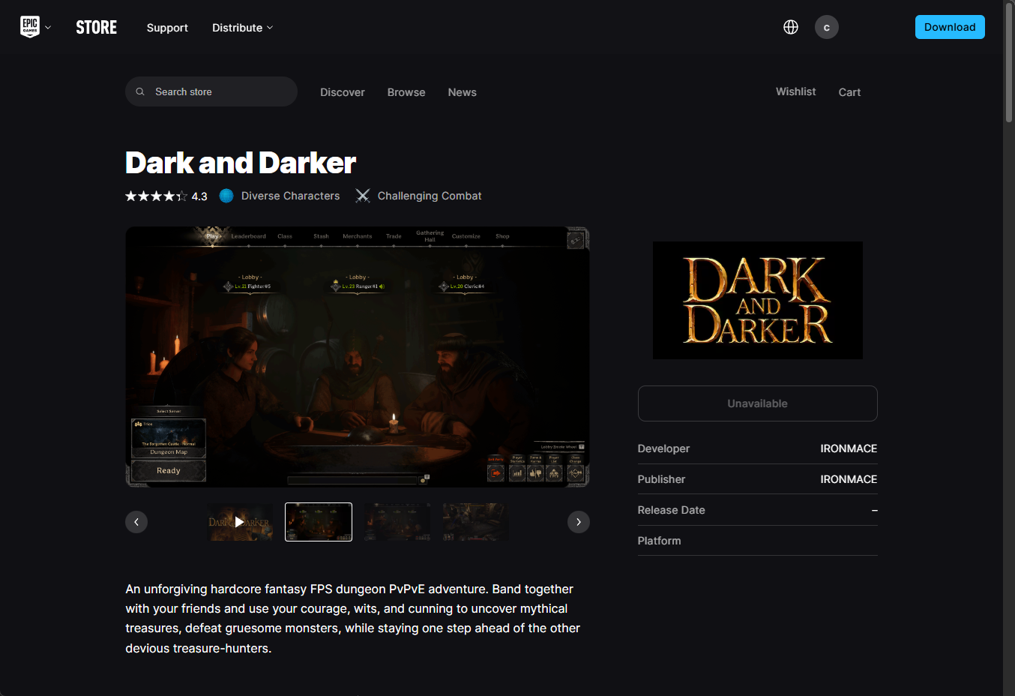This screenshot has width=1015, height=696.
Task: Select the 'Publisher' row label
Action: [661, 479]
